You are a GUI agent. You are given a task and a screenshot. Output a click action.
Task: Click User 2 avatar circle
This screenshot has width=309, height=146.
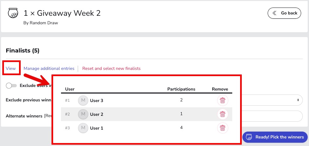click(x=83, y=114)
